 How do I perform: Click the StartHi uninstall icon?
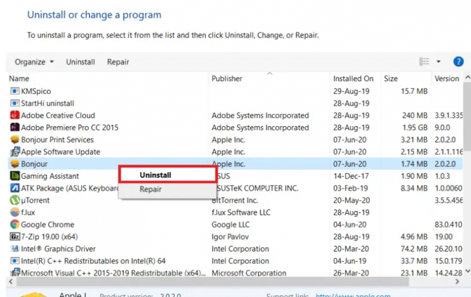tap(15, 103)
